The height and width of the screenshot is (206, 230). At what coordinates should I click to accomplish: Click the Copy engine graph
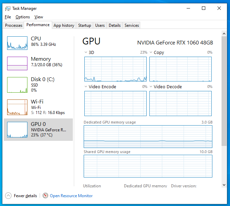click(x=181, y=69)
